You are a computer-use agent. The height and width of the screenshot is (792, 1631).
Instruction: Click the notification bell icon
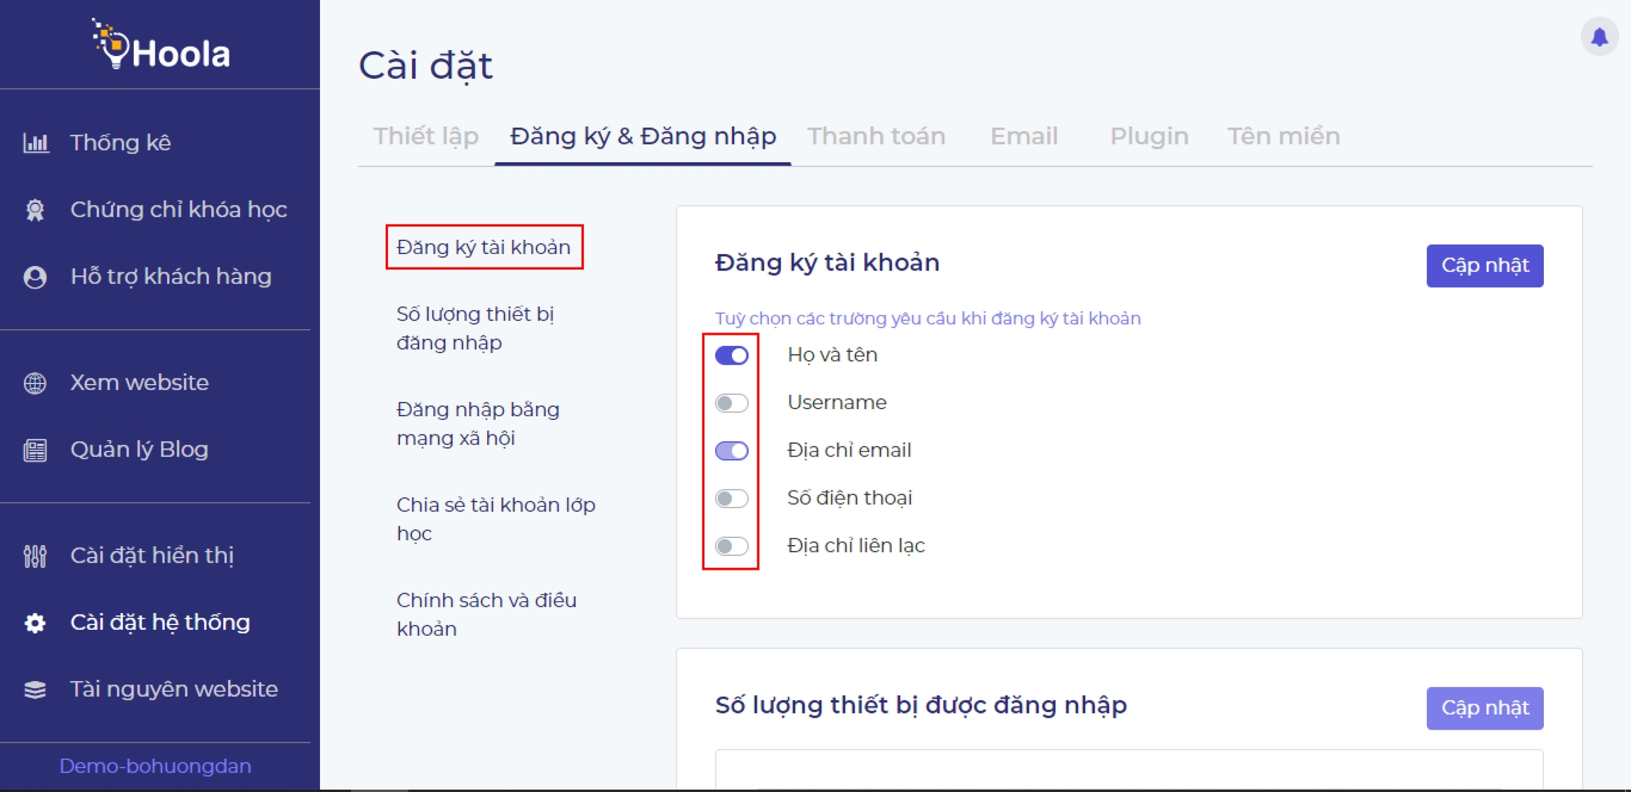point(1598,37)
